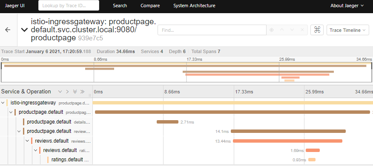This screenshot has width=373, height=166.
Task: Click the long productpage.default span bar
Action: pyautogui.click(x=232, y=112)
